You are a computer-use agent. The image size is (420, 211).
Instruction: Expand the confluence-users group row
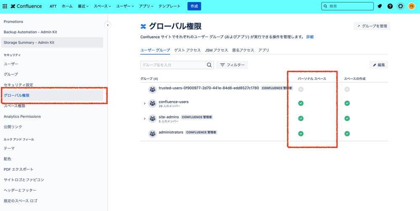145,103
